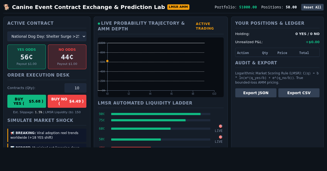Click the Est. Slippage 1.5% text

click(28, 112)
